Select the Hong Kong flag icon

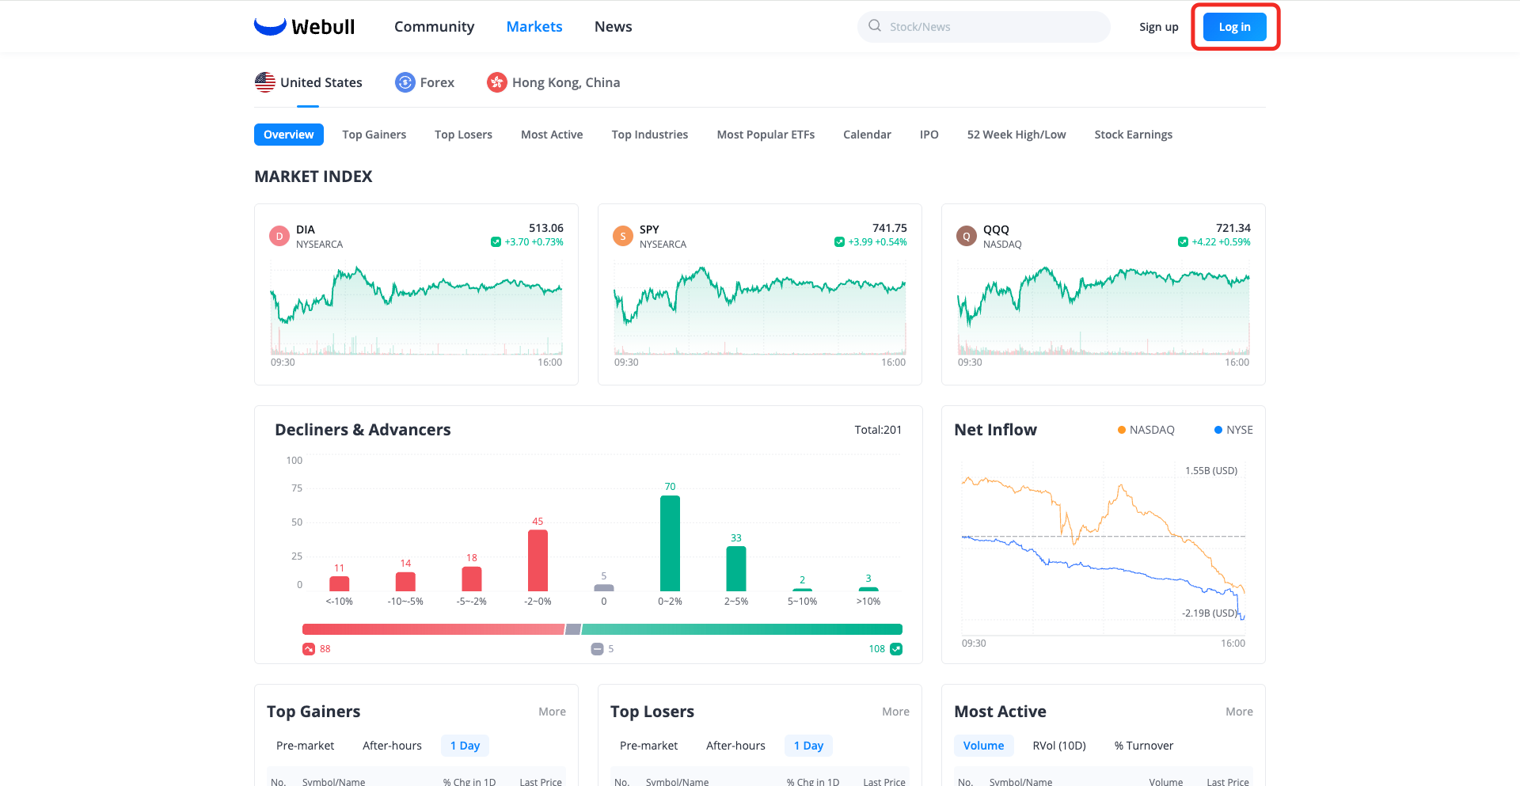coord(497,82)
